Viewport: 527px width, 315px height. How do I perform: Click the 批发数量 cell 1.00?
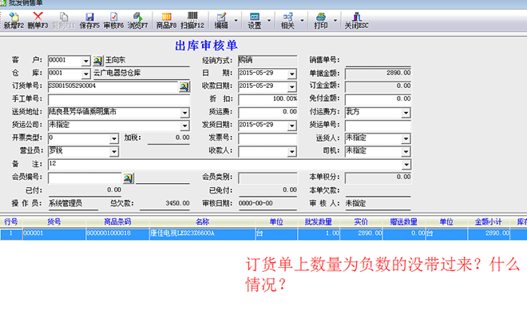point(319,233)
